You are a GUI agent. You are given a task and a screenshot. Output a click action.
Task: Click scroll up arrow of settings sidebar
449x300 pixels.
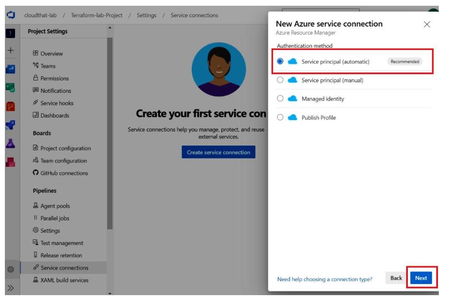(x=110, y=28)
